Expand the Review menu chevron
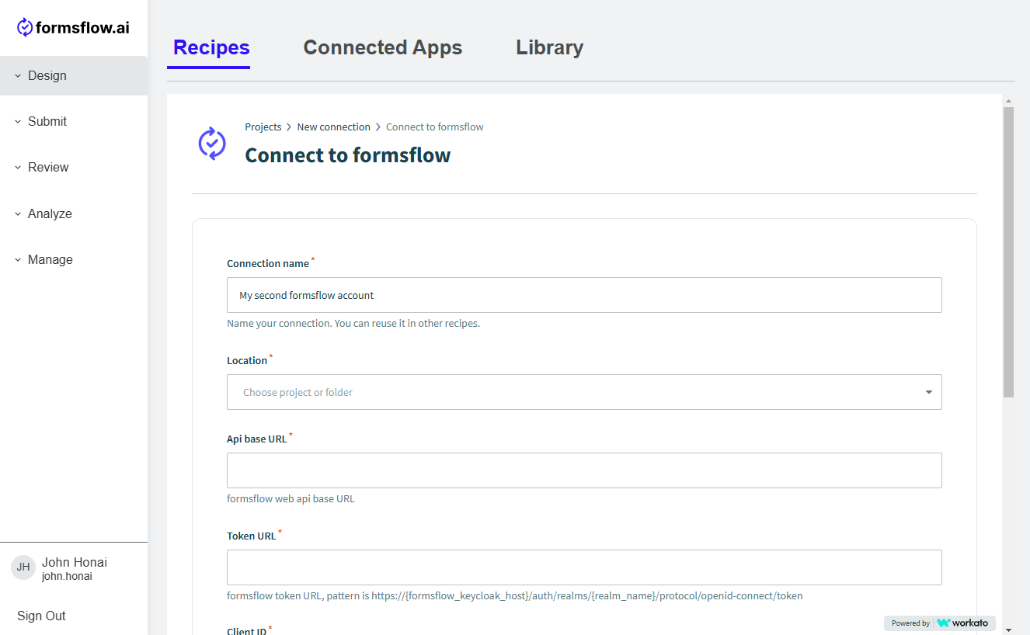This screenshot has height=635, width=1030. [18, 168]
